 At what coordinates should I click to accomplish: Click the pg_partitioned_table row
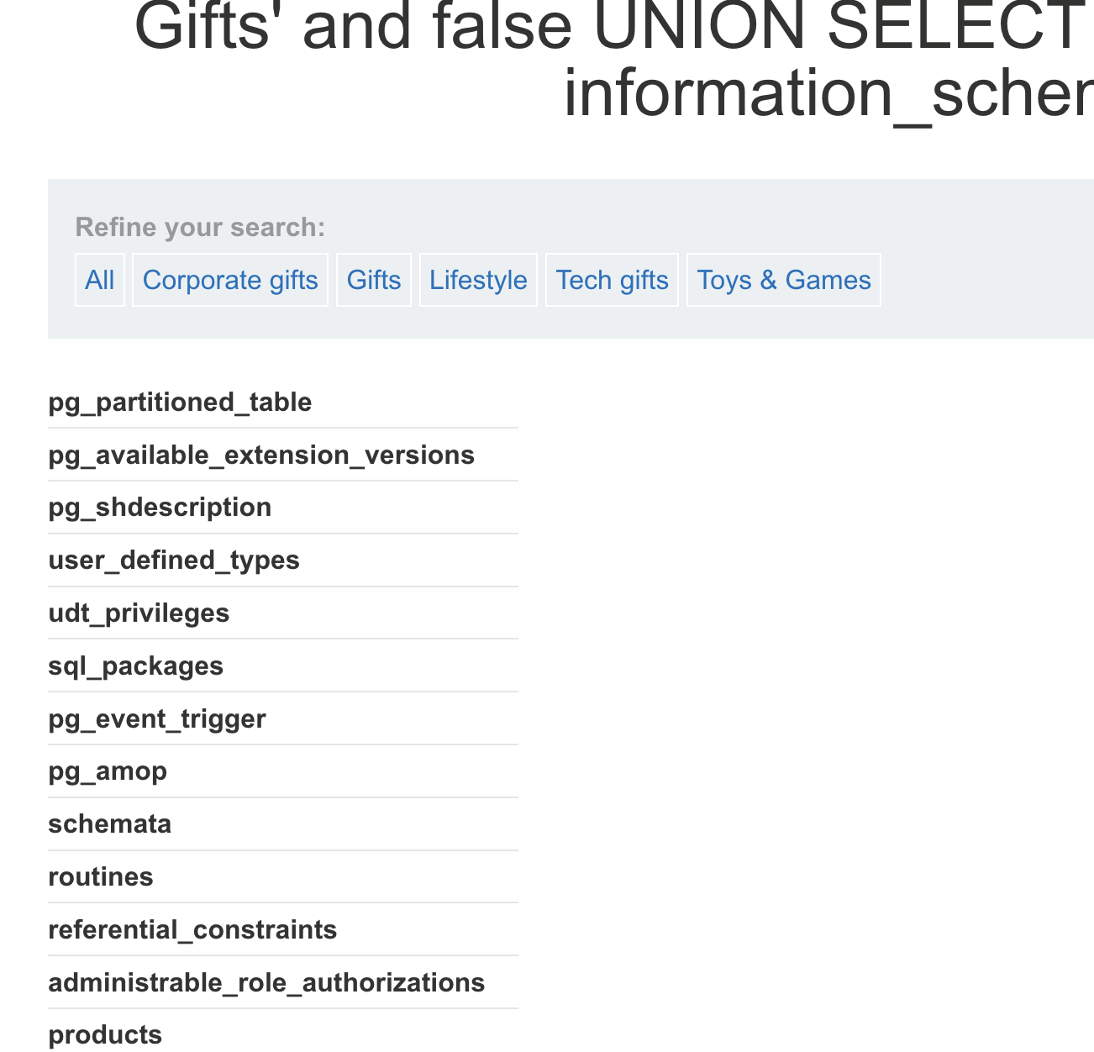coord(180,402)
